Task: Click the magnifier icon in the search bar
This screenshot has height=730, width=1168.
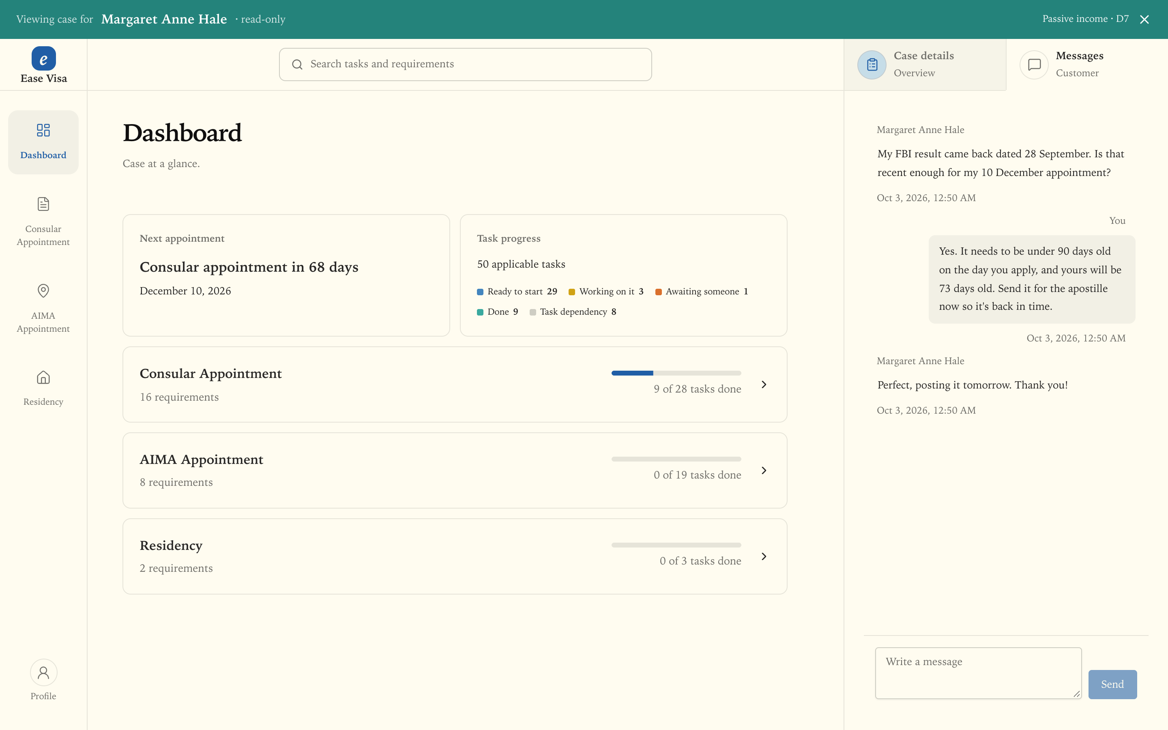Action: (297, 64)
